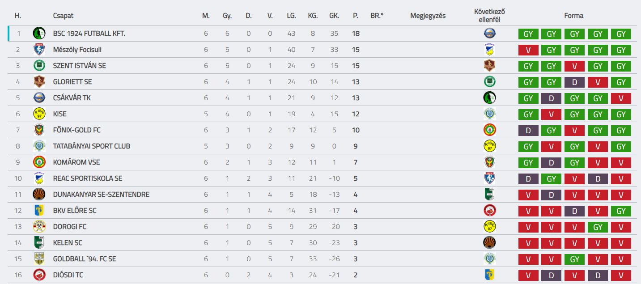Viewport: 641px width, 284px height.
Task: Click the FŐNIX-GOLD FC team name
Action: [76, 130]
